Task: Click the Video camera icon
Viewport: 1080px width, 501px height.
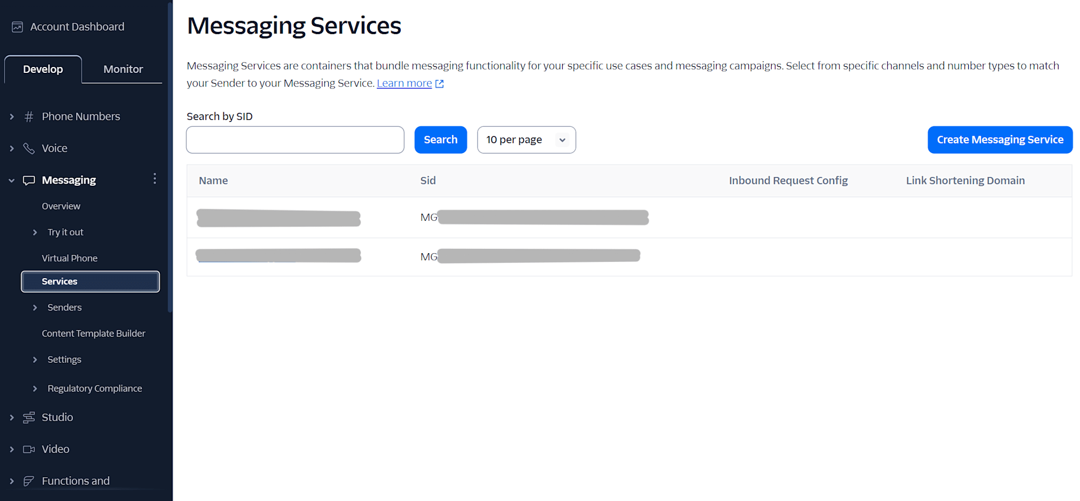Action: tap(29, 449)
